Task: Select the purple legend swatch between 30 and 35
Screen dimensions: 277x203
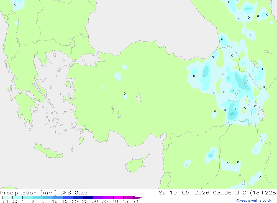Action: (x=98, y=197)
